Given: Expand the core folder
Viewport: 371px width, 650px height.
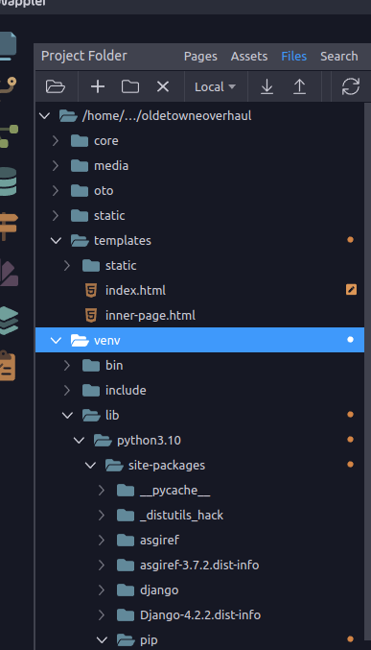Looking at the screenshot, I should point(56,141).
